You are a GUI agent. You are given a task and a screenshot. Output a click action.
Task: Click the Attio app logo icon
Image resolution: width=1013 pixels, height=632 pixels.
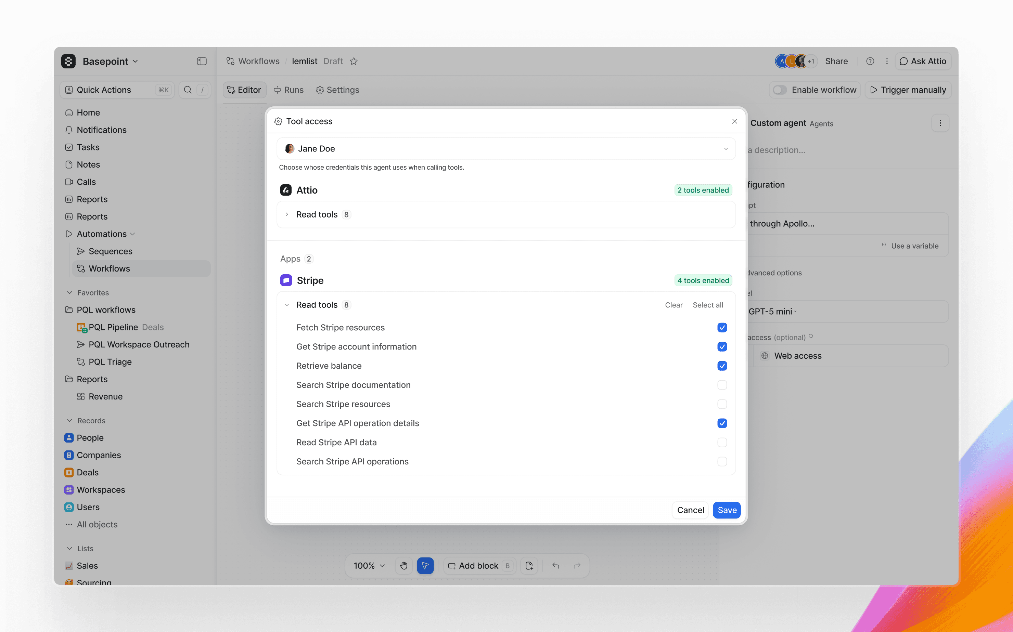pyautogui.click(x=286, y=190)
